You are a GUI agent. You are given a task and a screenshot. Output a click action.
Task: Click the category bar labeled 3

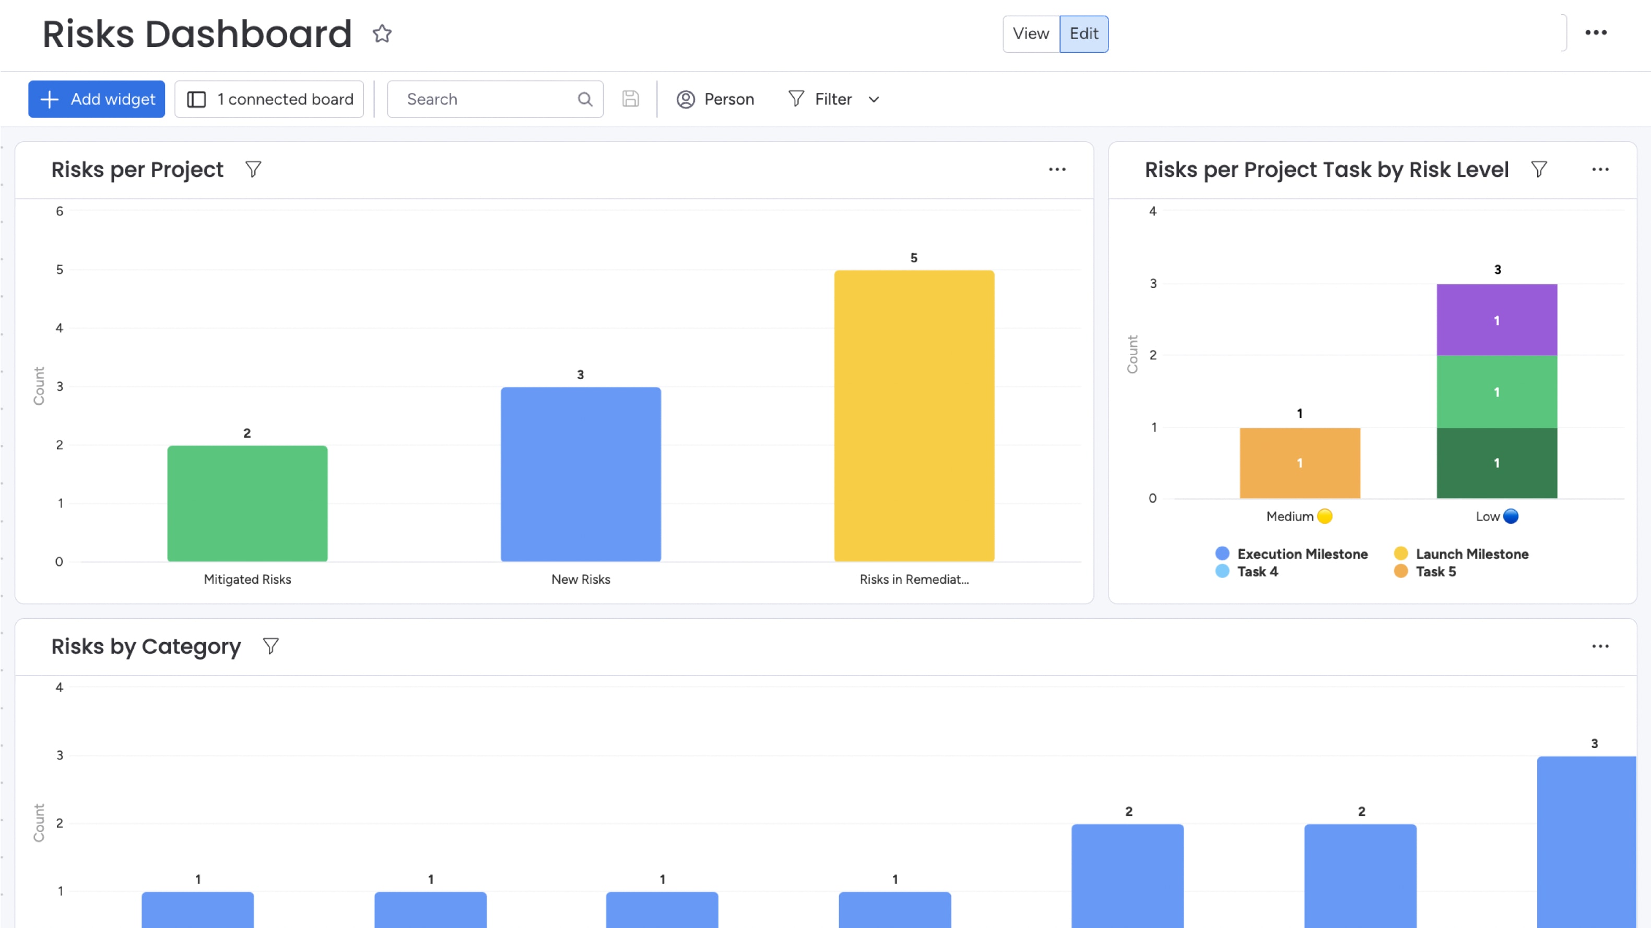click(x=1587, y=841)
